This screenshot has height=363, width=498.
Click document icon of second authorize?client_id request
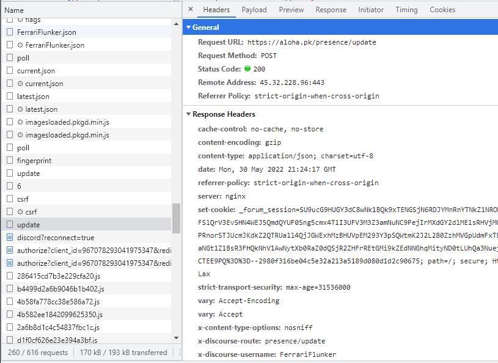tap(10, 263)
